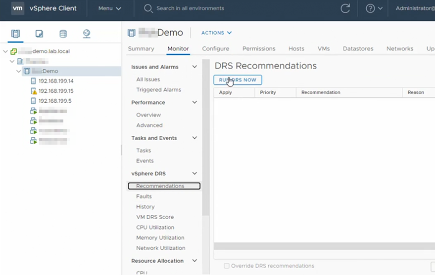Click the RUN DRS NOW button

pyautogui.click(x=238, y=80)
